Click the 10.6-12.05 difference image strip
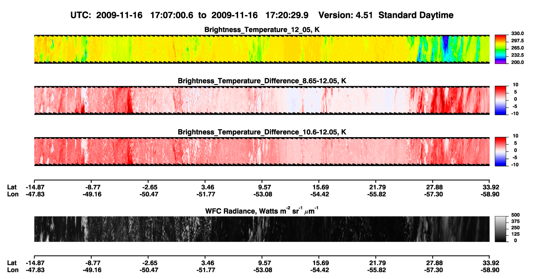The width and height of the screenshot is (544, 279). pos(262,151)
